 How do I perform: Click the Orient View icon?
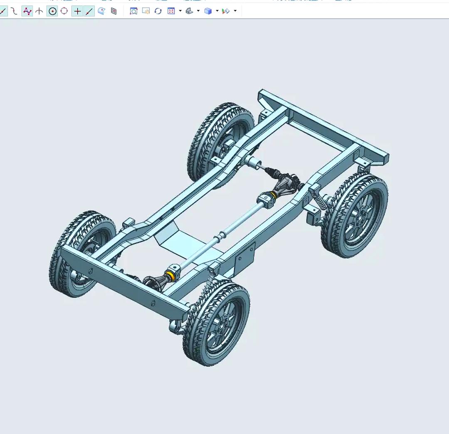tap(171, 11)
